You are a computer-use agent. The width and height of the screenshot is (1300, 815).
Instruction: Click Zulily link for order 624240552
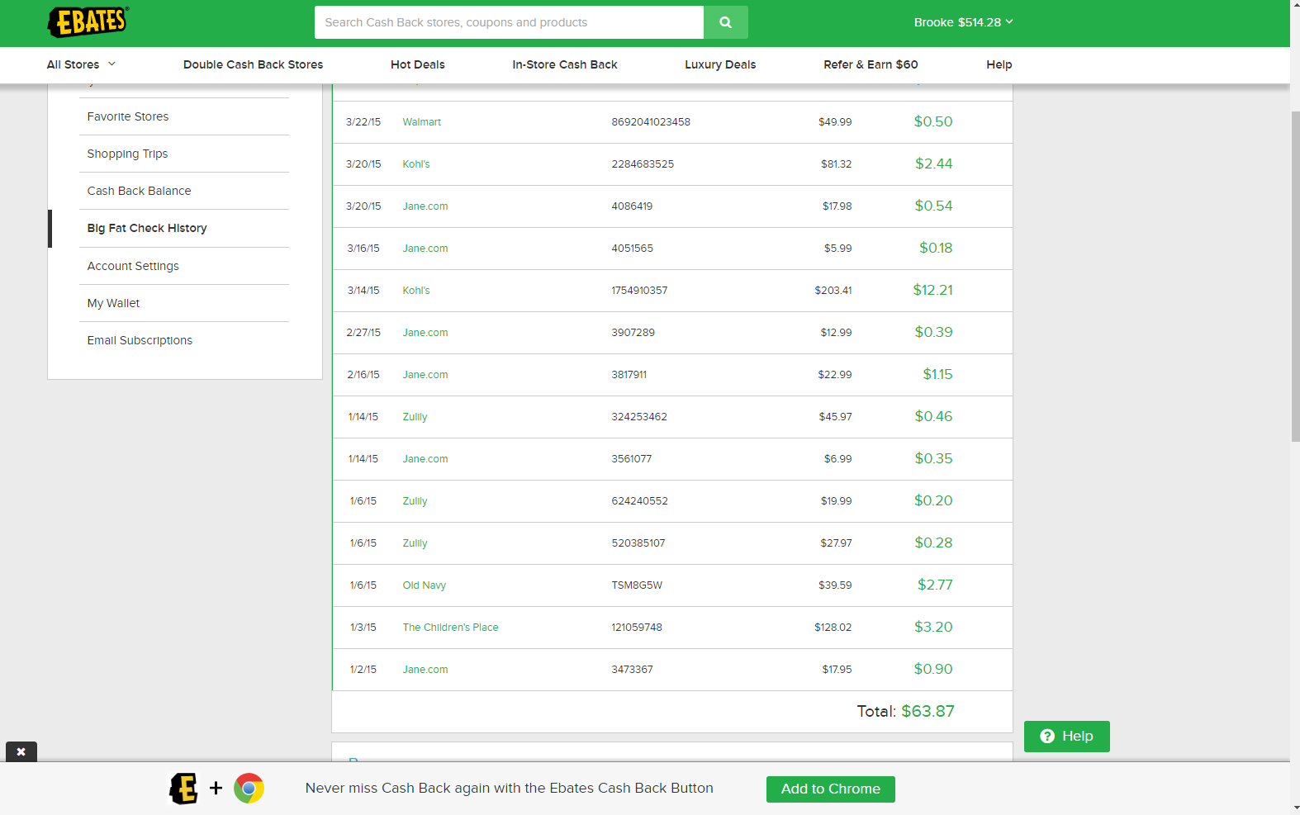point(415,501)
